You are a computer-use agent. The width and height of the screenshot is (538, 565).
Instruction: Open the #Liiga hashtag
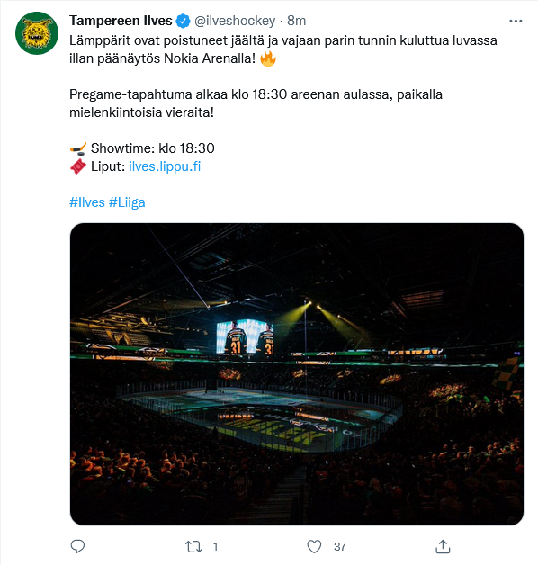pos(127,202)
